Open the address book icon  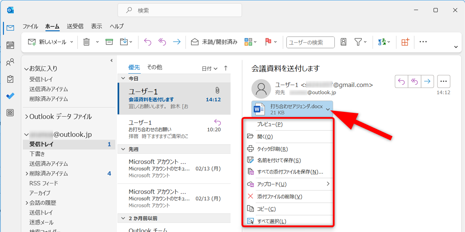point(343,42)
